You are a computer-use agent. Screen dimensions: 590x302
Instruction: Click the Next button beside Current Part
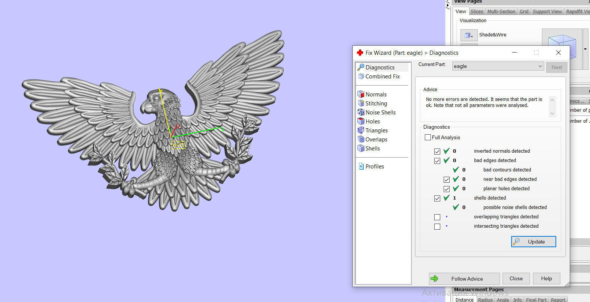[x=557, y=67]
